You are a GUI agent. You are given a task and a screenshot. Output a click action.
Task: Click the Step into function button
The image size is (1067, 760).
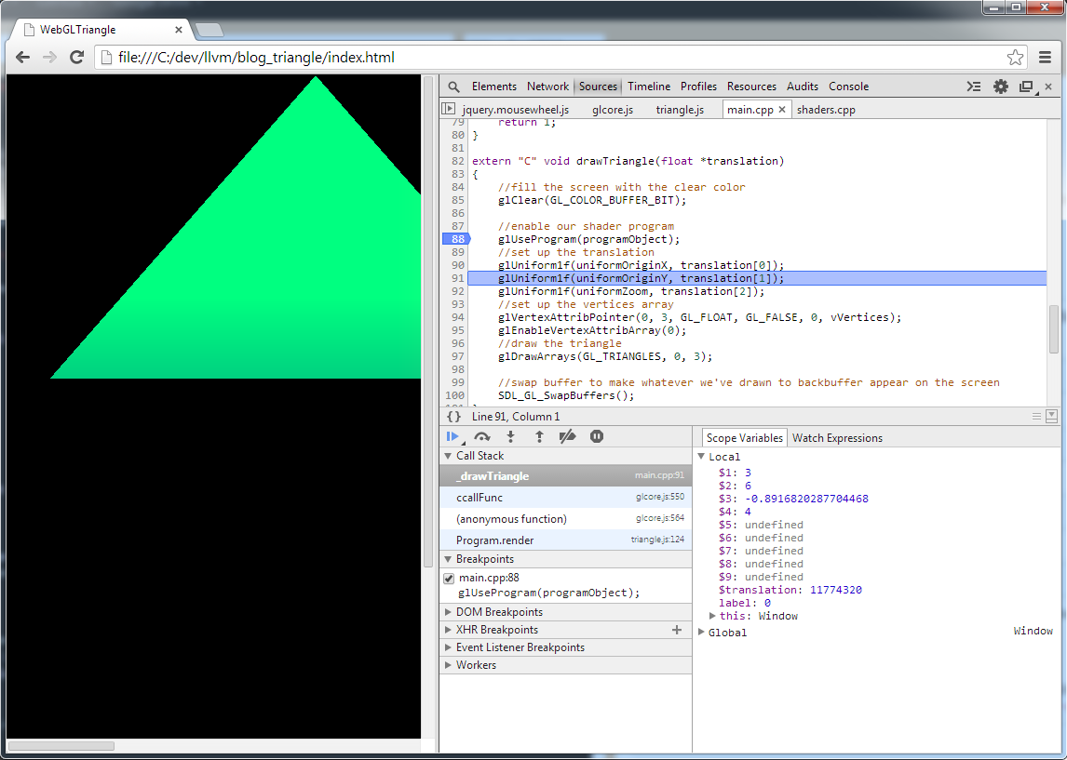pyautogui.click(x=510, y=436)
